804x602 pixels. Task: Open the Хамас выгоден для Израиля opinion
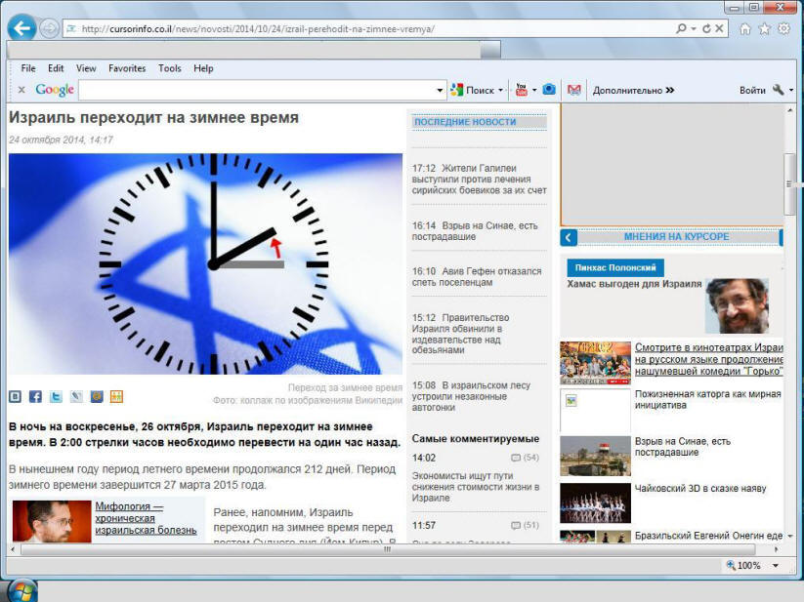coord(634,284)
